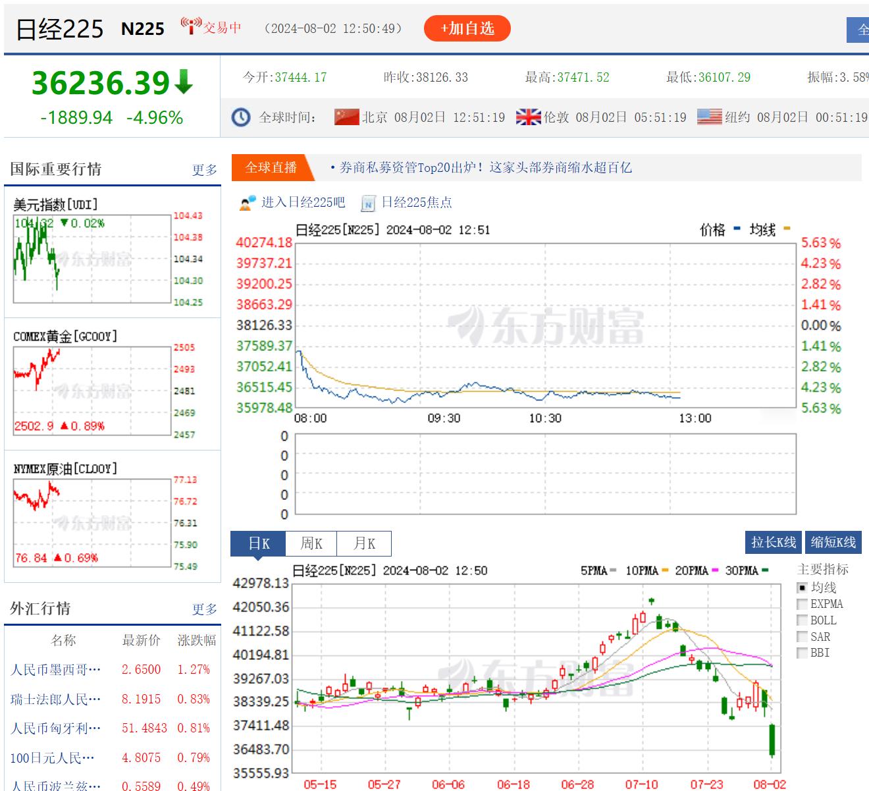Image resolution: width=869 pixels, height=791 pixels.
Task: Click the US flag next to 纽约
Action: (x=710, y=117)
